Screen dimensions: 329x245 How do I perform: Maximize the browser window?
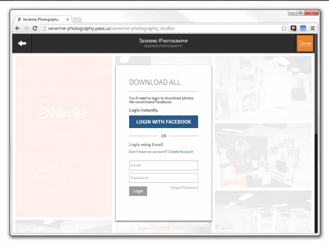(x=300, y=13)
